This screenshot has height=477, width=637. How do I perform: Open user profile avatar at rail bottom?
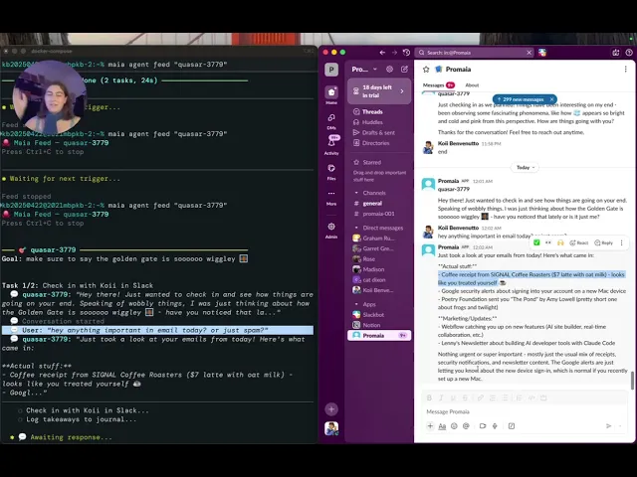pos(331,428)
